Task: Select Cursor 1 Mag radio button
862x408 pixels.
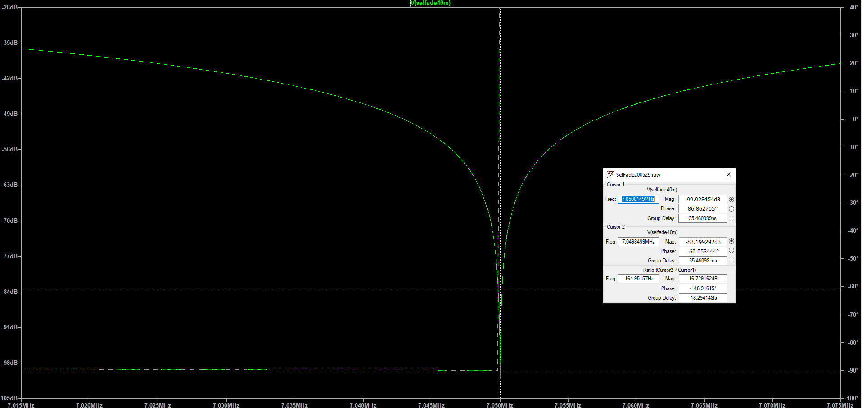Action: (x=731, y=200)
